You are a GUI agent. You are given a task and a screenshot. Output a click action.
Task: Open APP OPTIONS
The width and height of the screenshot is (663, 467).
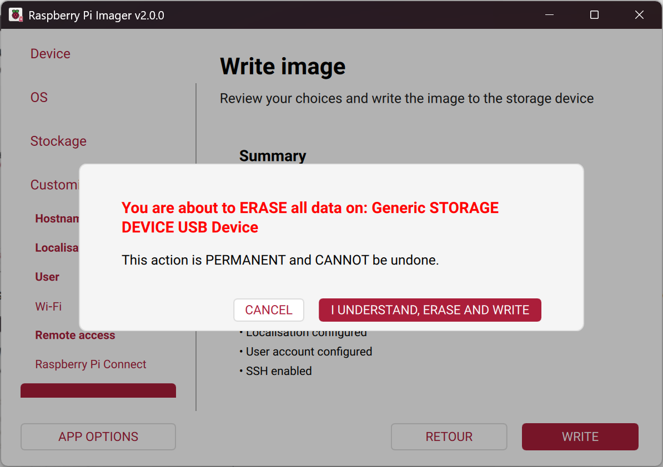pos(98,436)
